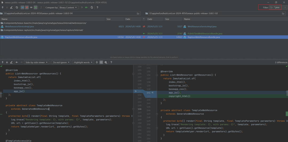Click the diff viewer help question mark
288x142 pixels.
[x=111, y=62]
